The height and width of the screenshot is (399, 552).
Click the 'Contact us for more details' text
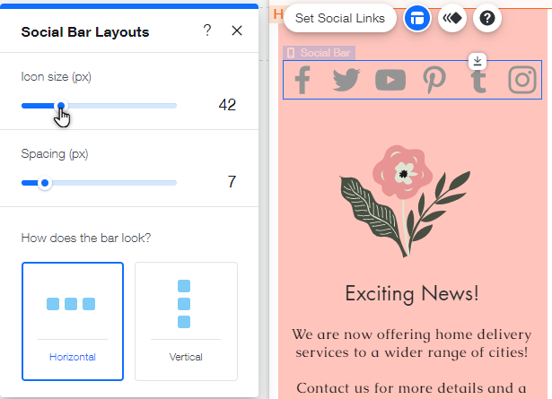(412, 388)
